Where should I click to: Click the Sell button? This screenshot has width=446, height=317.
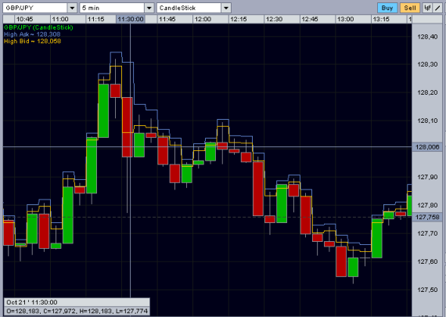(410, 8)
